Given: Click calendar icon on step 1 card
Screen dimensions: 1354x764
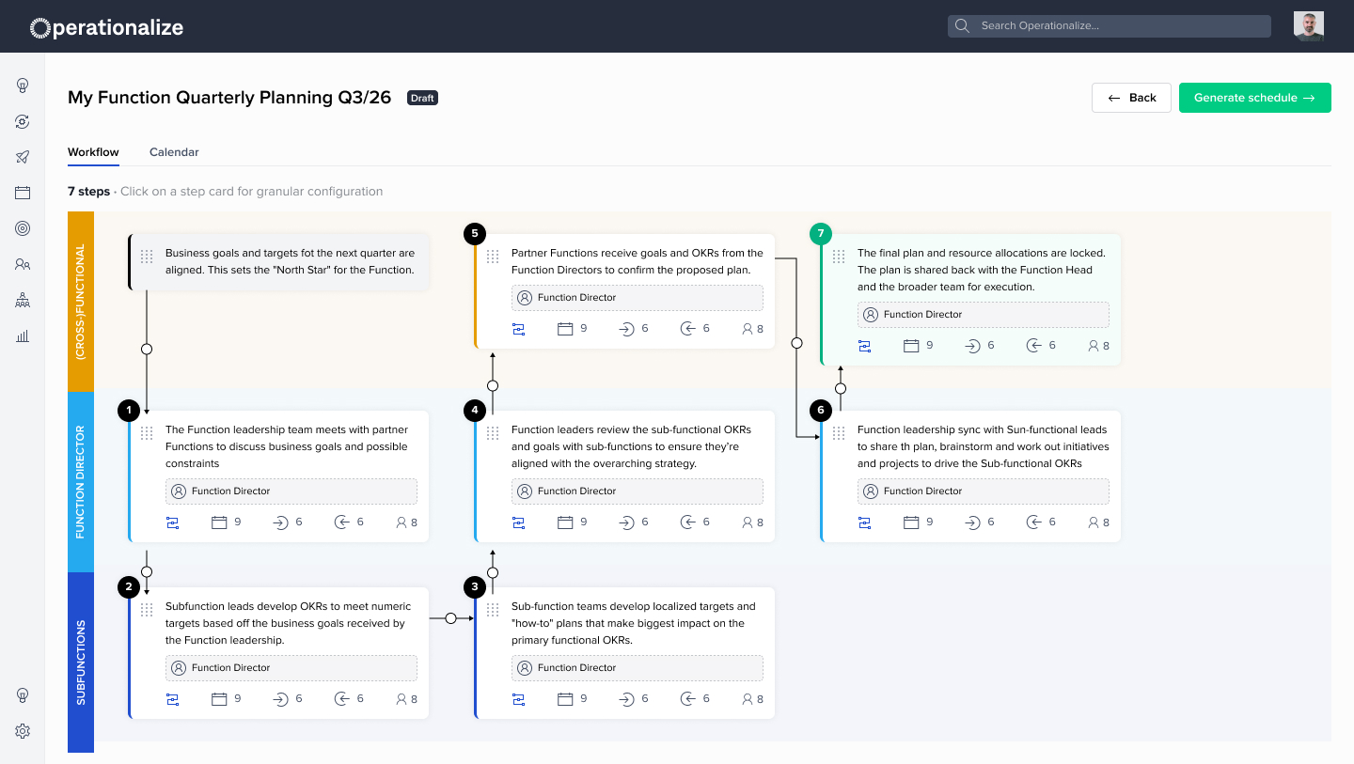Looking at the screenshot, I should click(219, 522).
